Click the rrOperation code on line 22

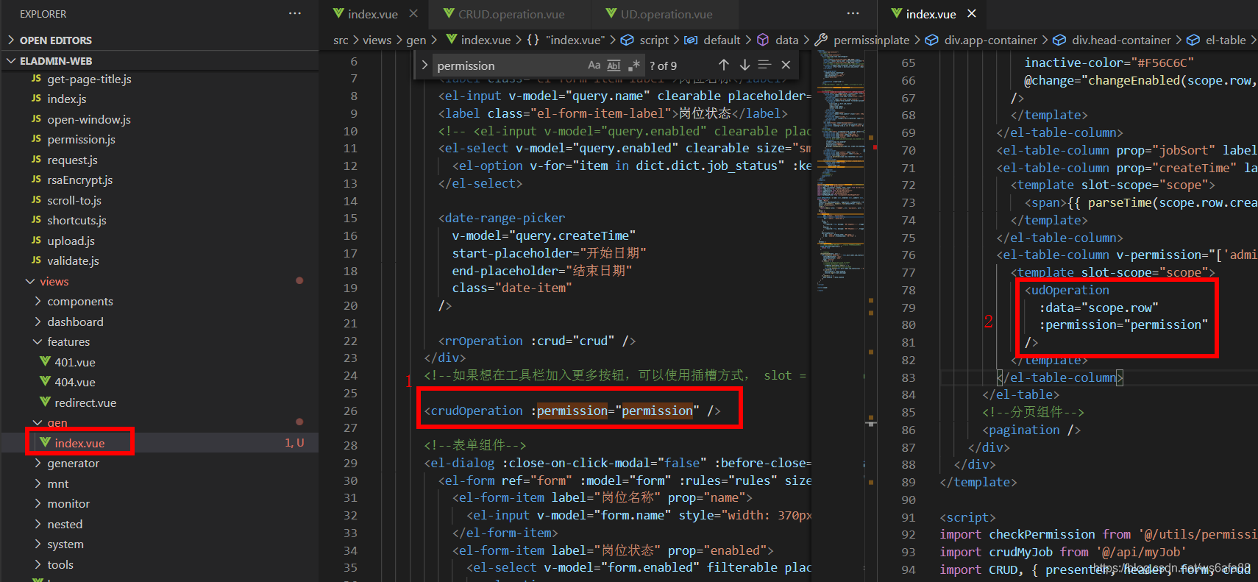[x=537, y=341]
